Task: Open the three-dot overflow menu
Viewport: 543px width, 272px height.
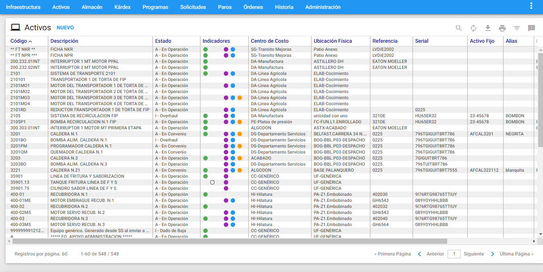Action: coord(531,6)
